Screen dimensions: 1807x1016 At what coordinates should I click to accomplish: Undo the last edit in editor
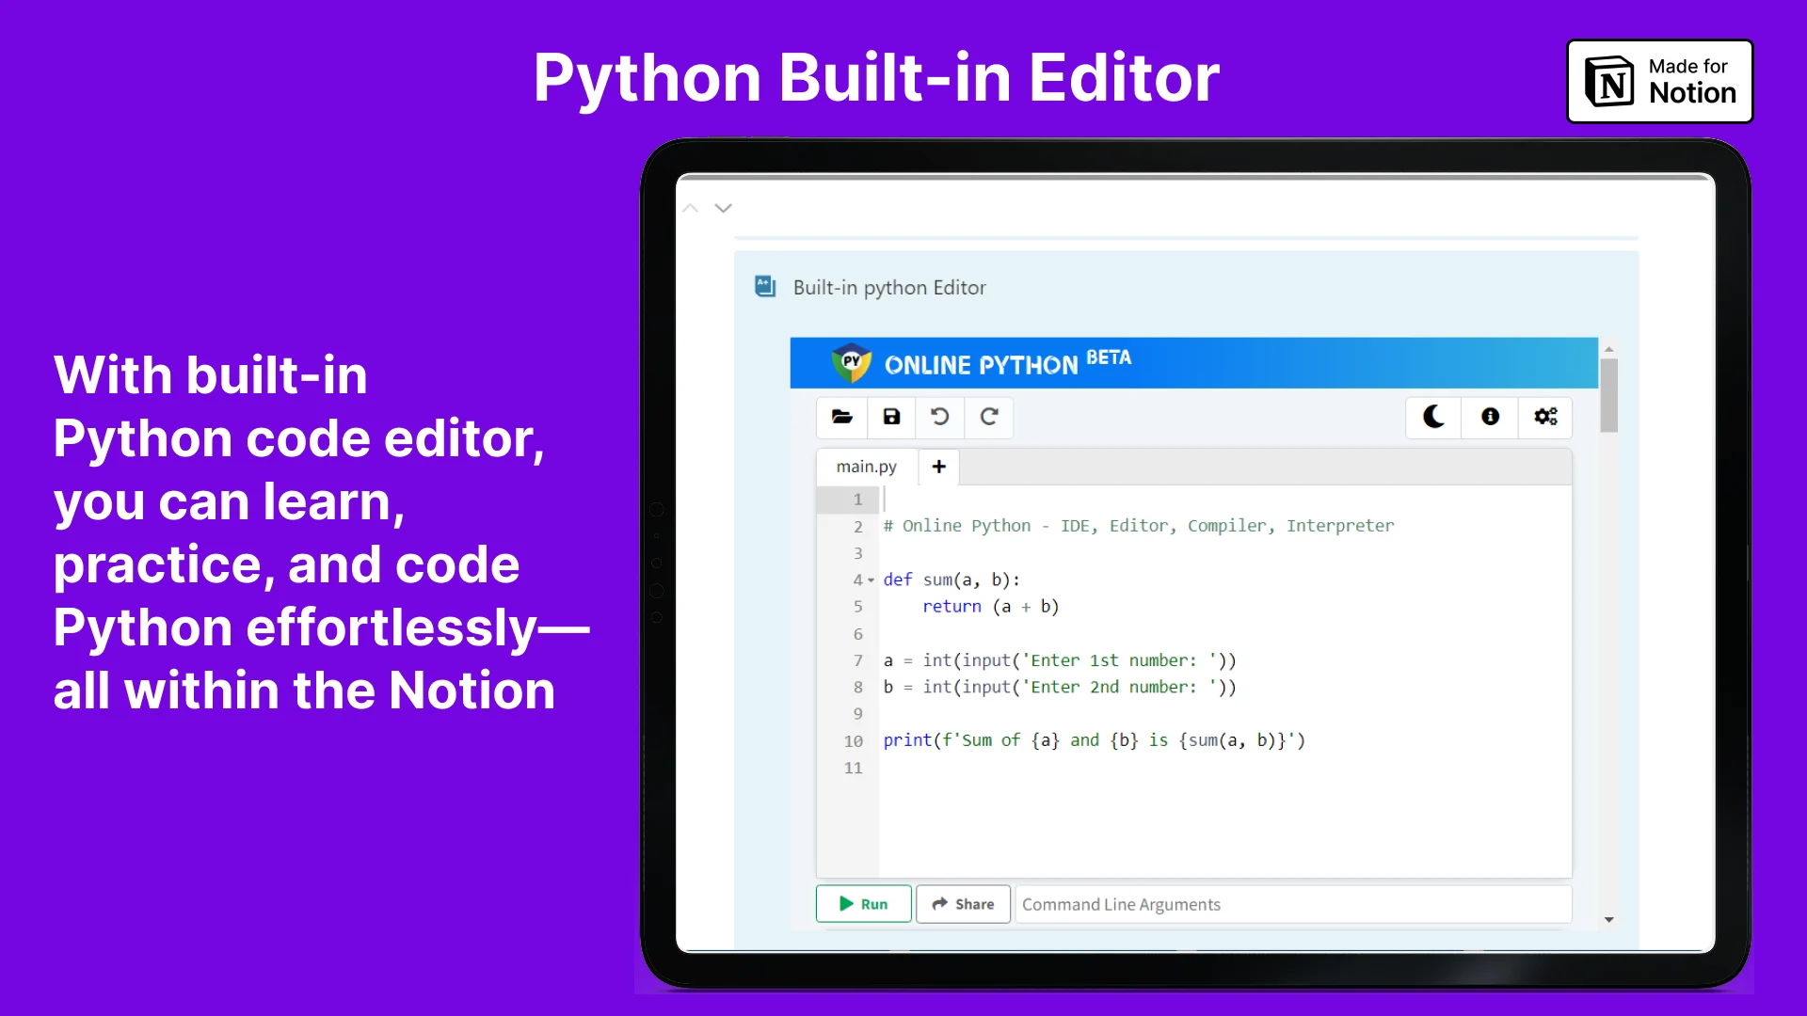click(940, 417)
